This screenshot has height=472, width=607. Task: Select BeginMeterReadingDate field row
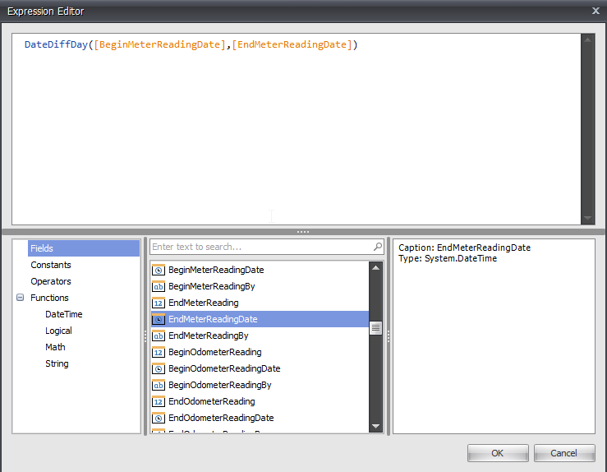point(260,270)
